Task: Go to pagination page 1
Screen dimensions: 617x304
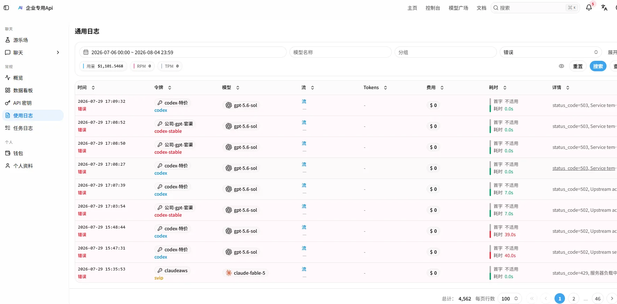Action: click(x=560, y=299)
